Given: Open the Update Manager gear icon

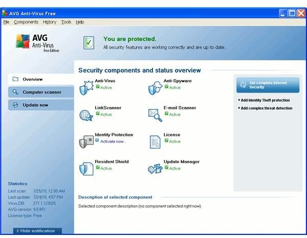Looking at the screenshot, I should 155,169.
